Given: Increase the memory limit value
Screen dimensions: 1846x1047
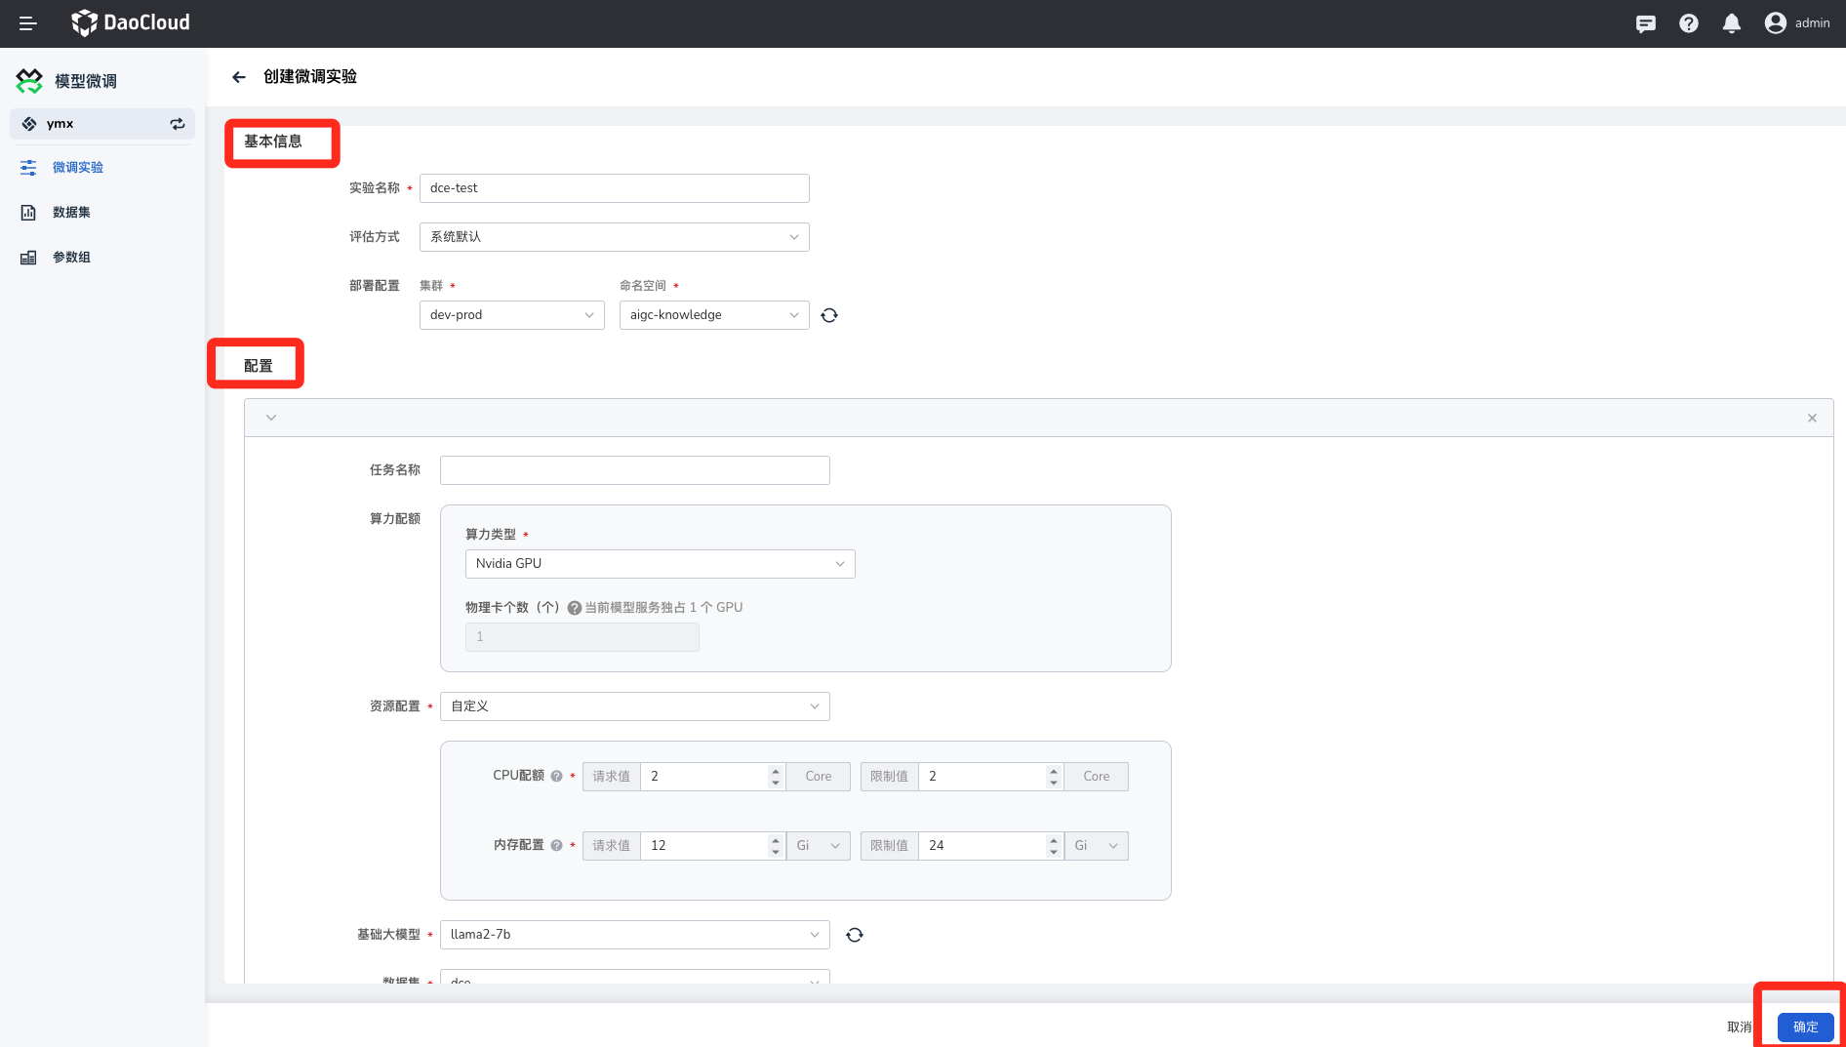Looking at the screenshot, I should (x=1054, y=840).
